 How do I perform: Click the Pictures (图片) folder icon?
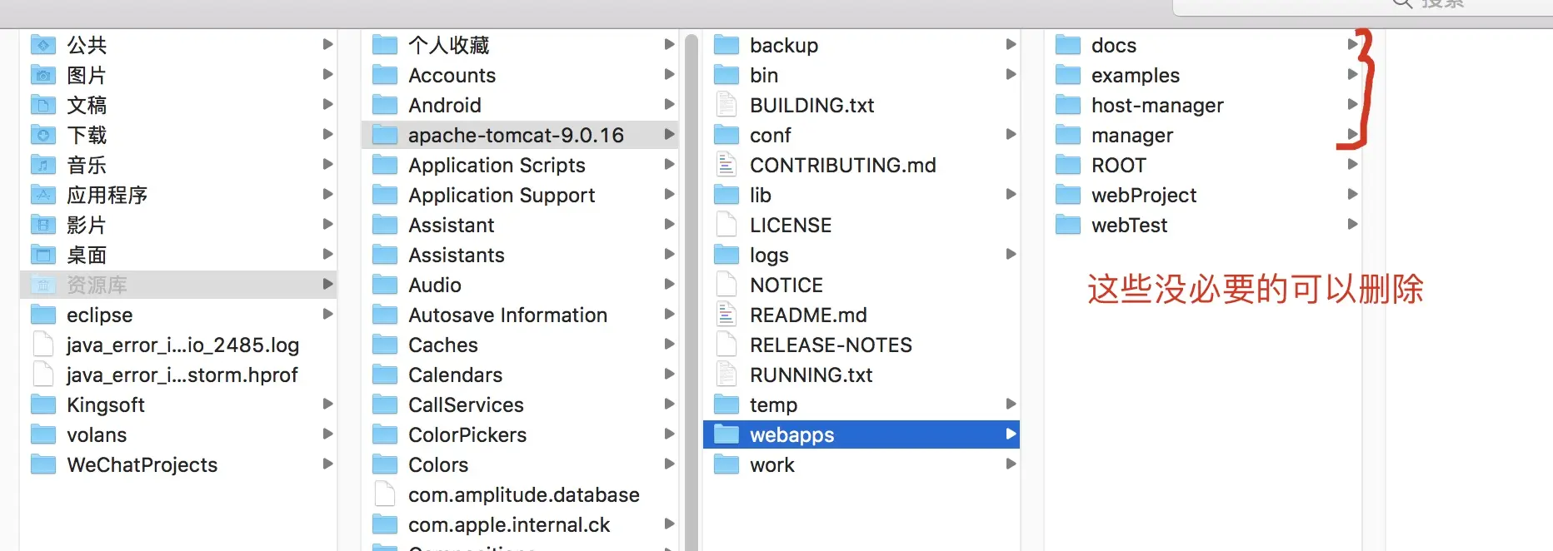point(43,75)
